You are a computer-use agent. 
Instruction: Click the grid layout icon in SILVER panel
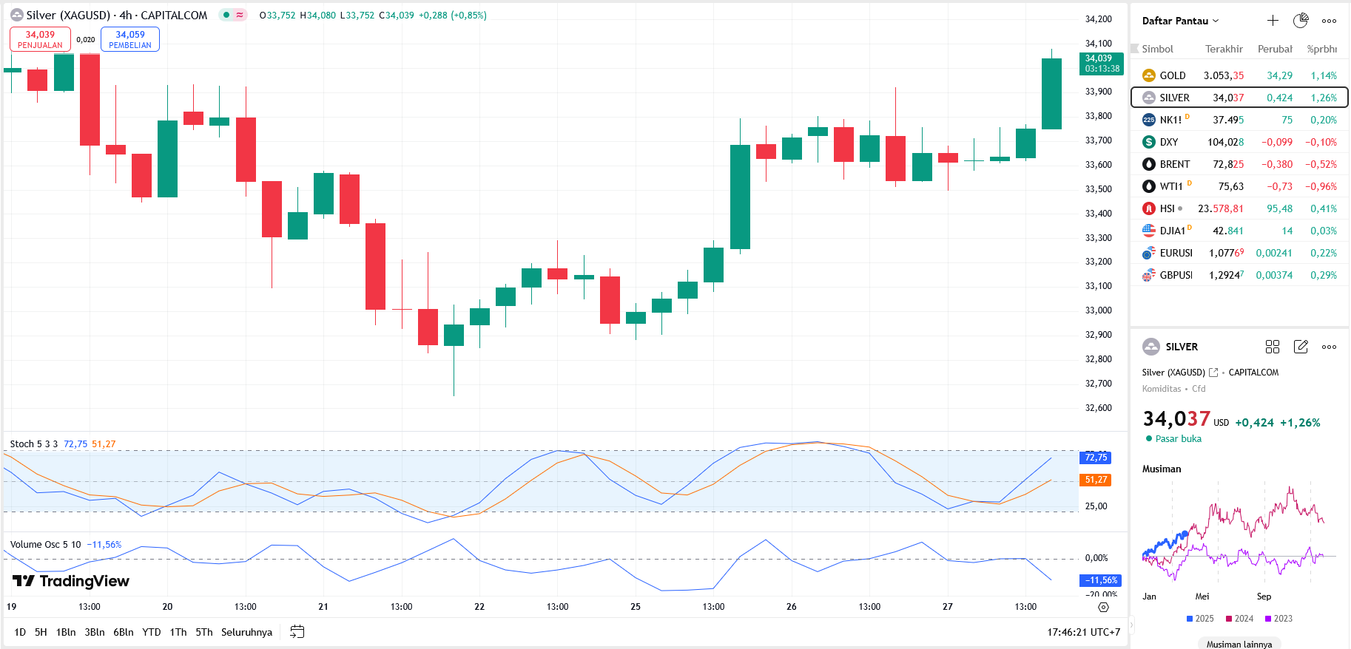[x=1273, y=347]
